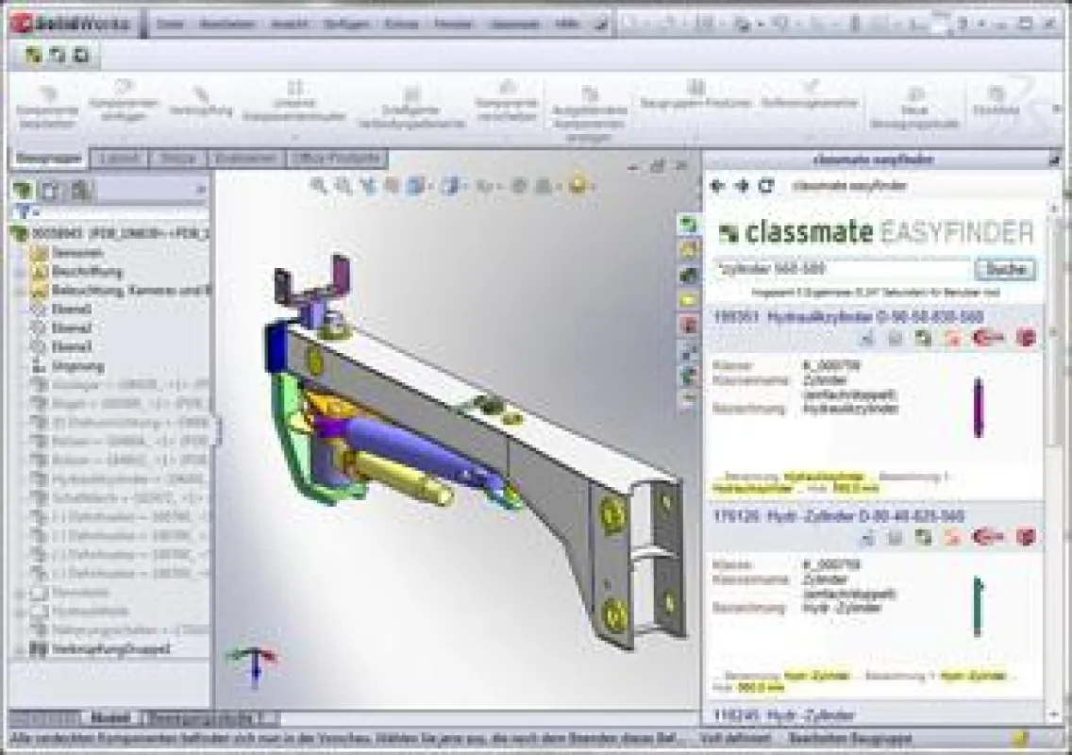Switch to the Evaluieren ribbon tab

coord(244,159)
